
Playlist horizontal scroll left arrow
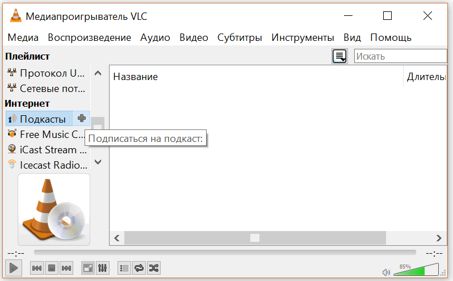click(117, 238)
